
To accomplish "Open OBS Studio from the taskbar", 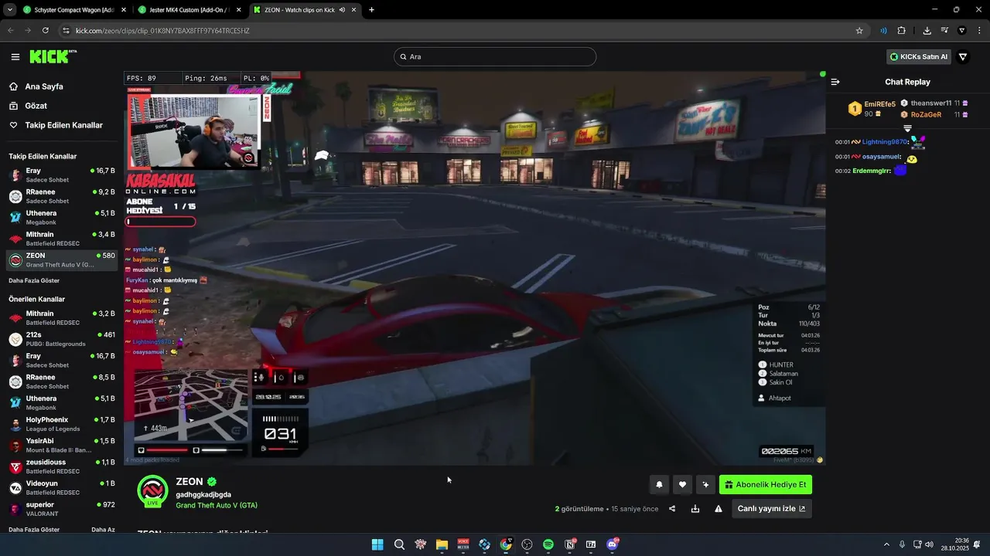I will click(x=527, y=544).
